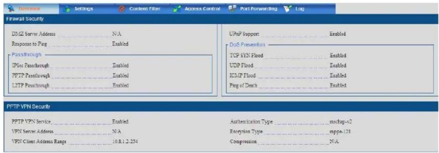Click the Enabled value for ICMP Flood

(x=338, y=75)
